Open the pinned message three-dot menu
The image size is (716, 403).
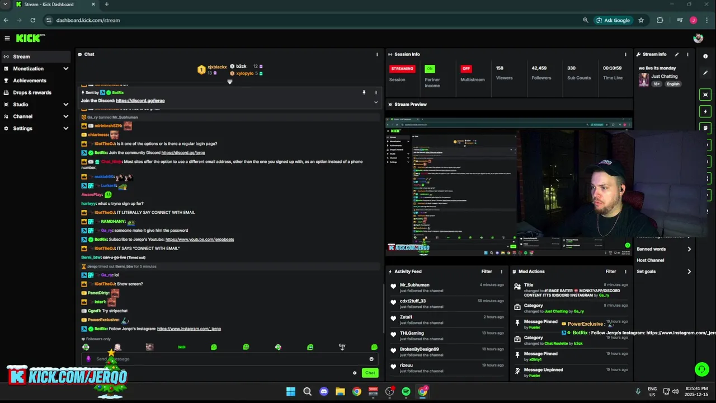[x=376, y=92]
